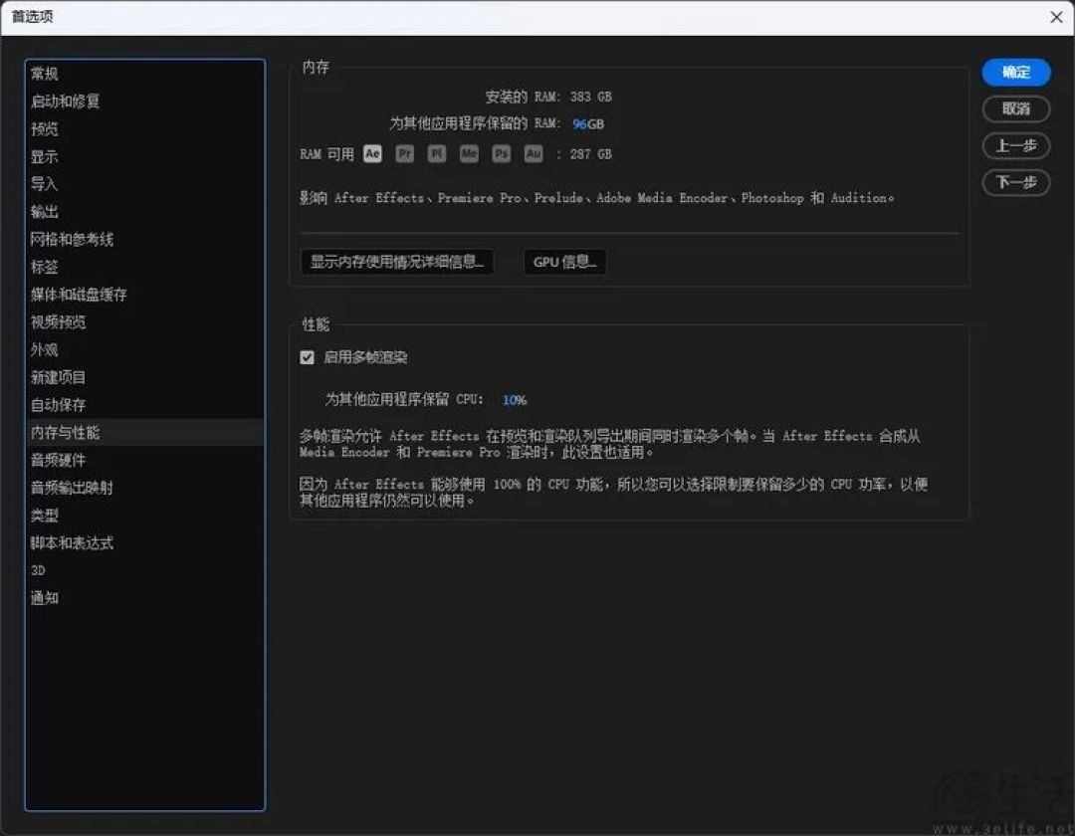Click the 性能 section heading
Viewport: 1075px width, 836px height.
(316, 324)
